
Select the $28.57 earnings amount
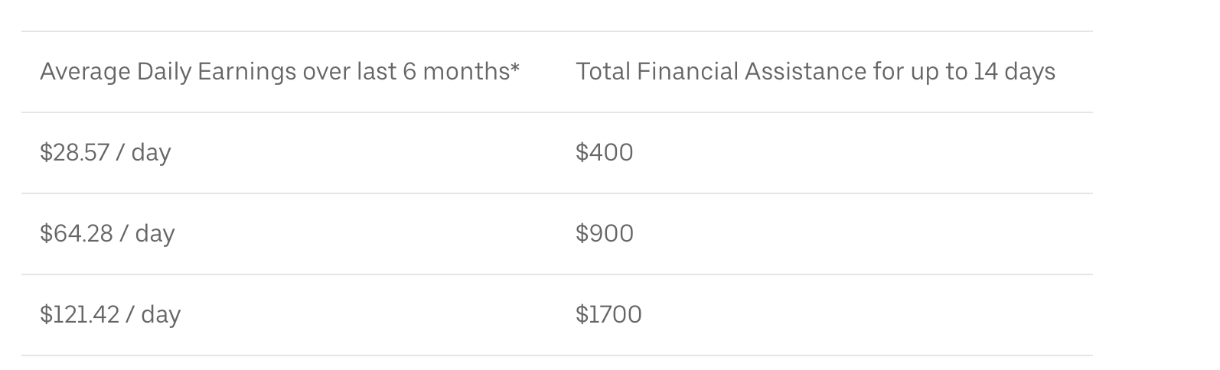point(75,152)
